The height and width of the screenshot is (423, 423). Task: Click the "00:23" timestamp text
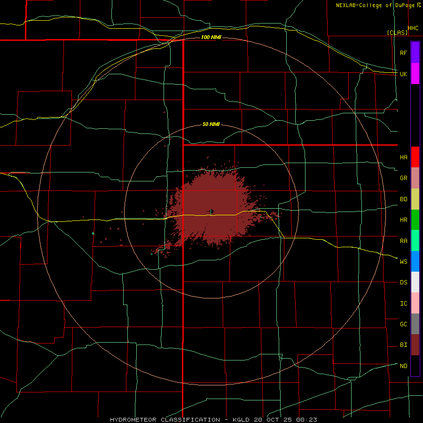[306, 420]
